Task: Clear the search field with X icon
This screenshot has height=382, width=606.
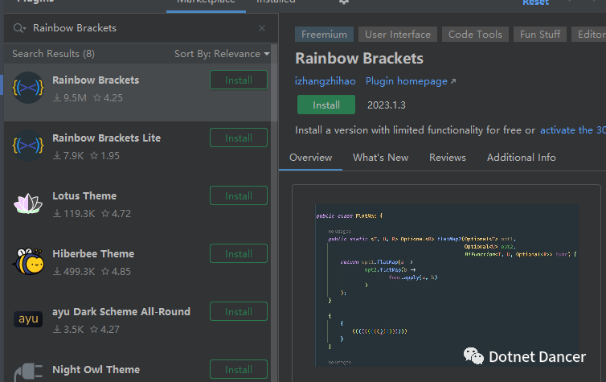Action: click(x=262, y=28)
